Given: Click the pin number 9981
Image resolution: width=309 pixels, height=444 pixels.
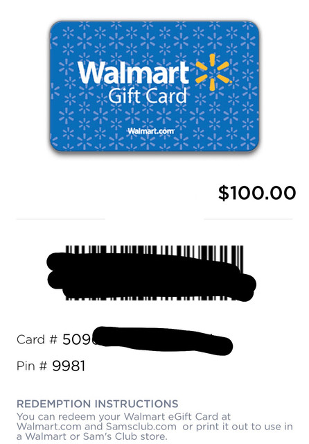Looking at the screenshot, I should 69,366.
